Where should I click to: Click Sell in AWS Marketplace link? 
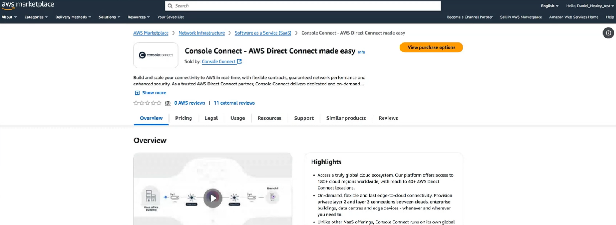pyautogui.click(x=521, y=17)
